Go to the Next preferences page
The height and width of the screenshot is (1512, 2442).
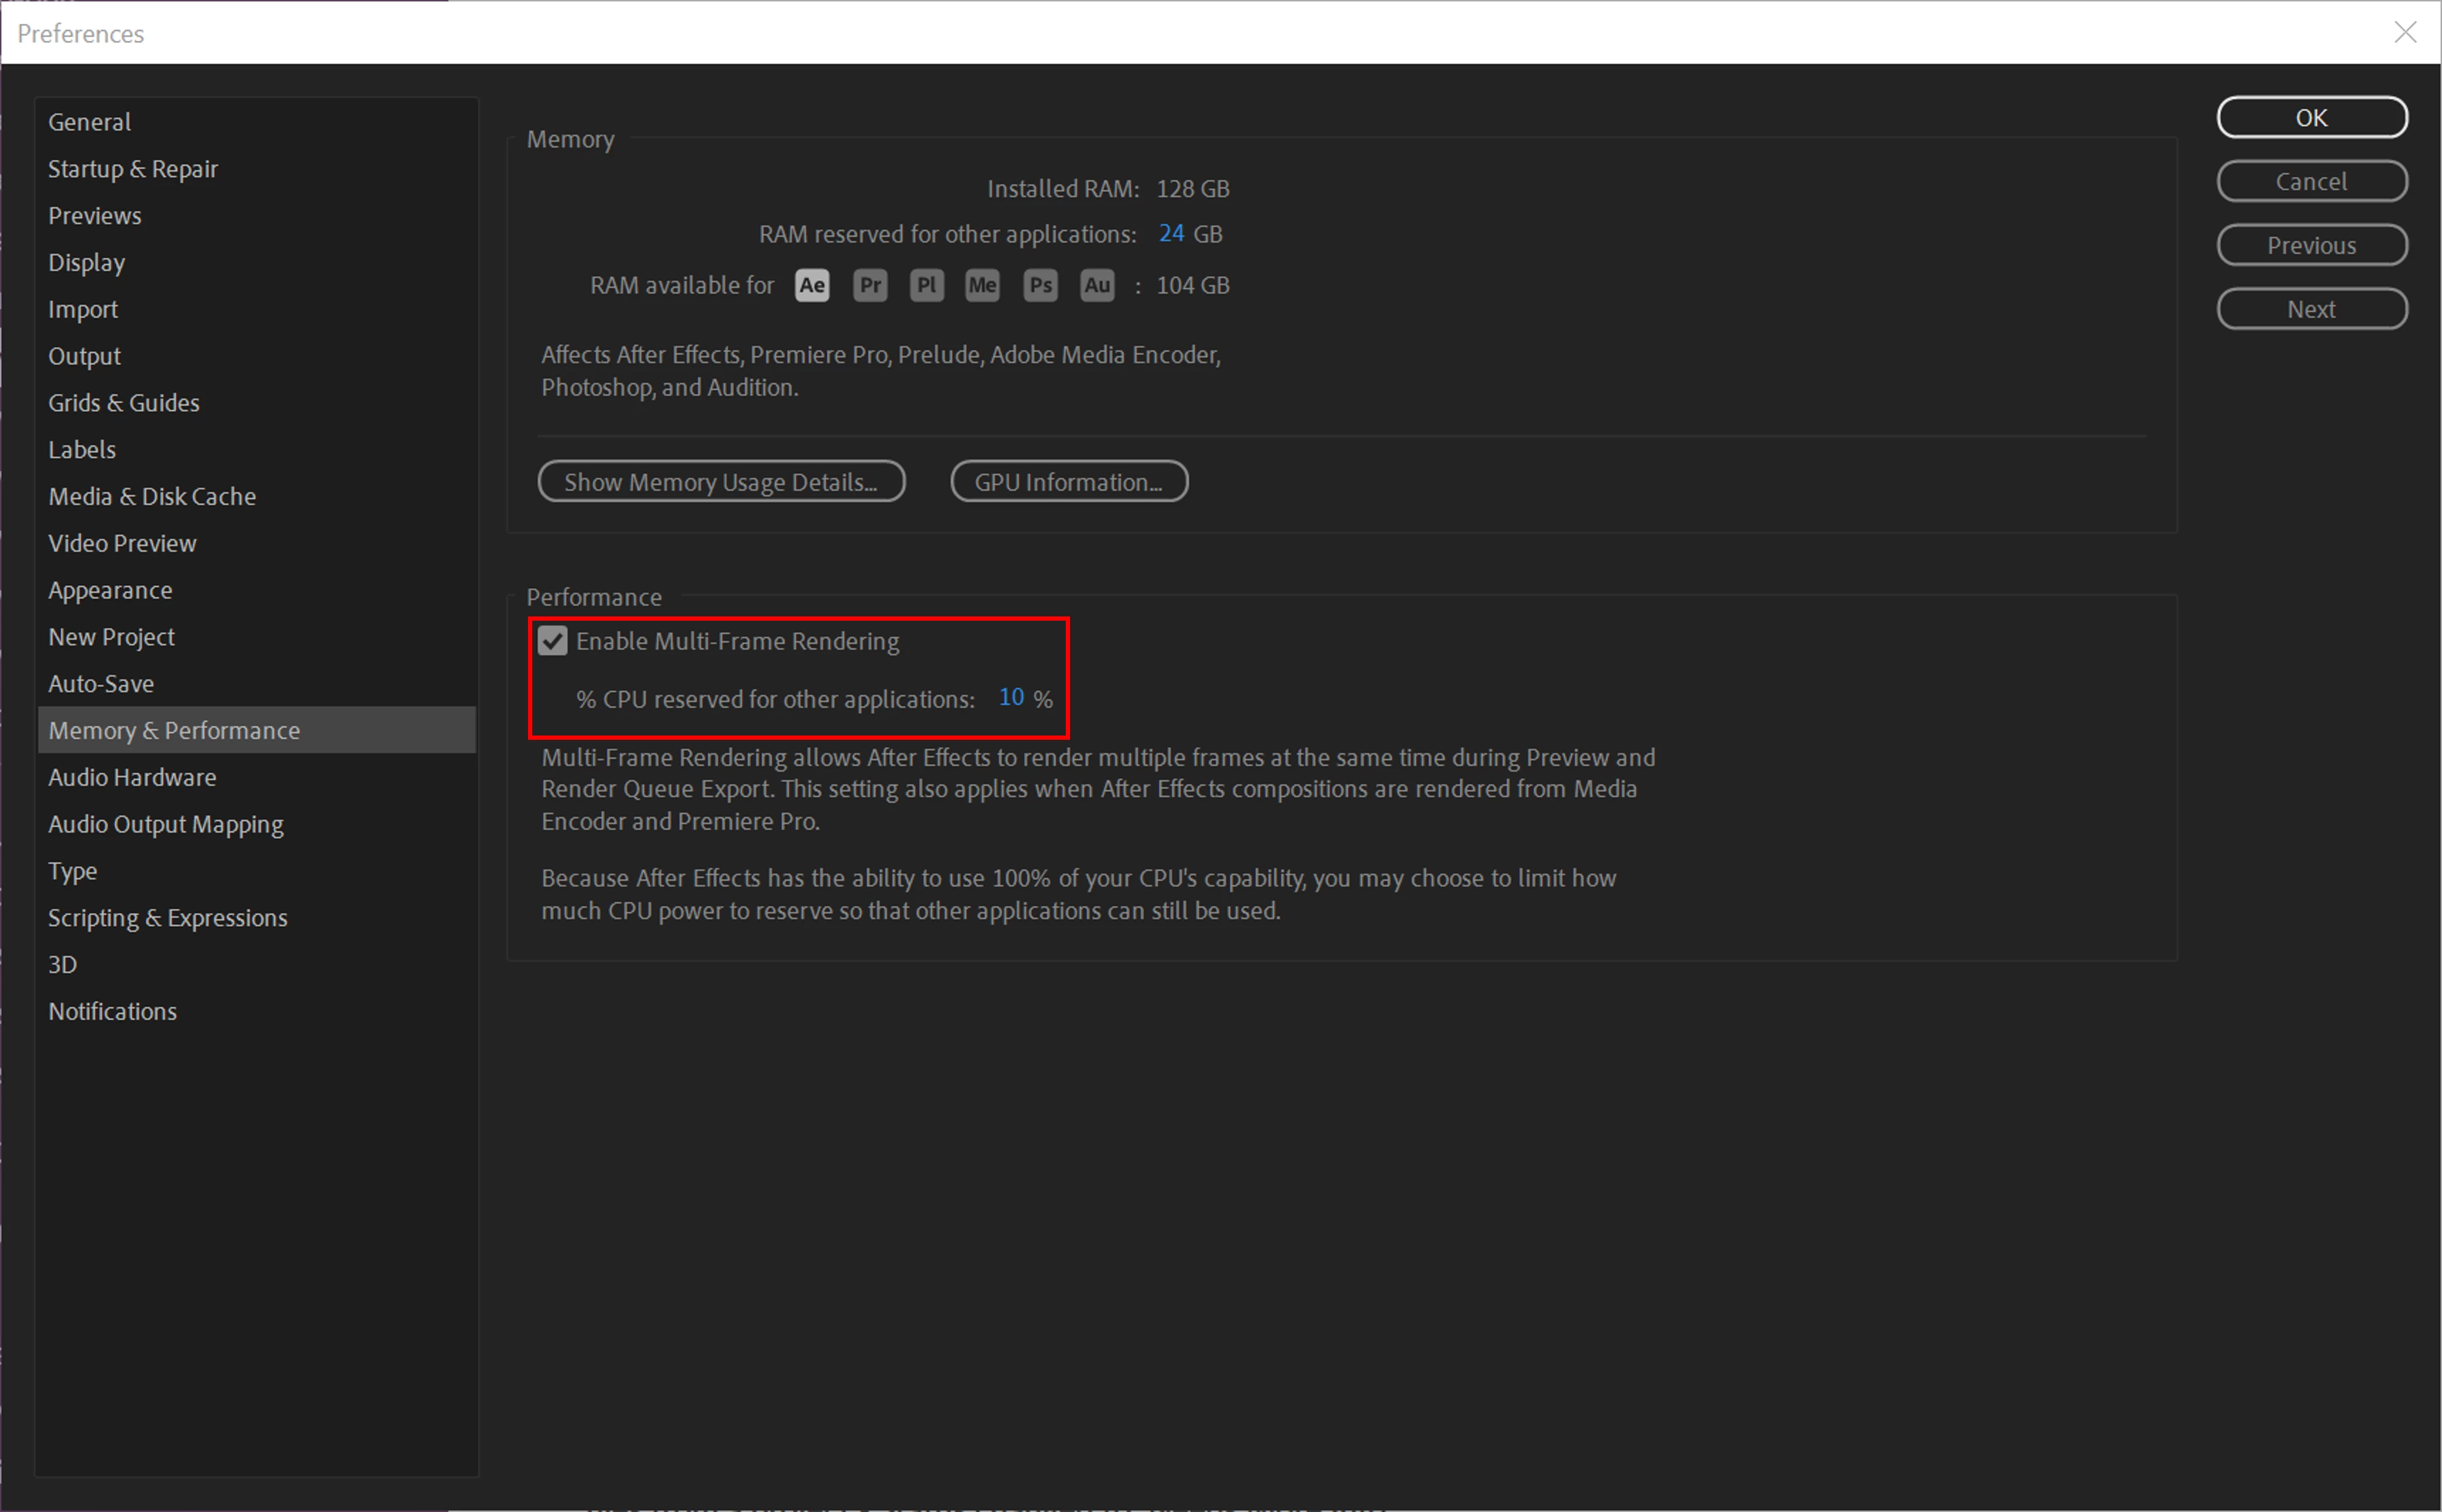pyautogui.click(x=2311, y=309)
